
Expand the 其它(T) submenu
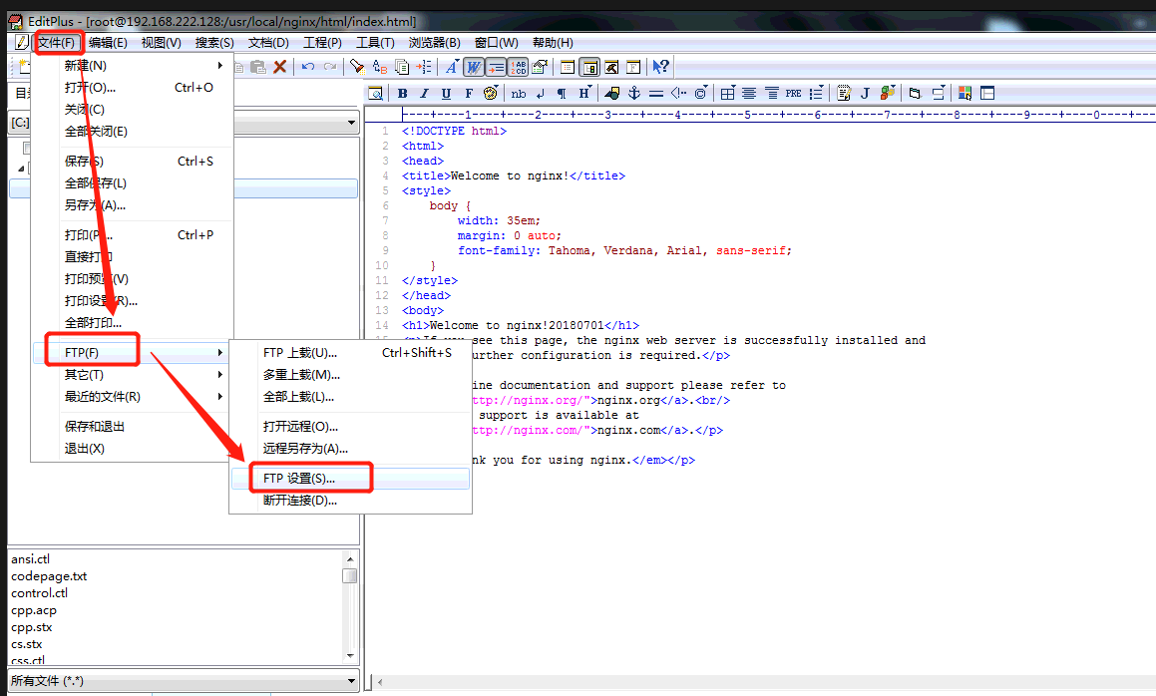(133, 375)
